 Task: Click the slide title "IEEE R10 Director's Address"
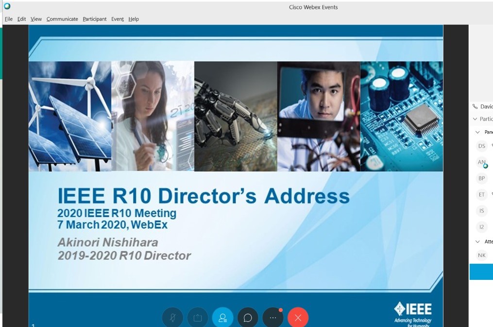[204, 196]
